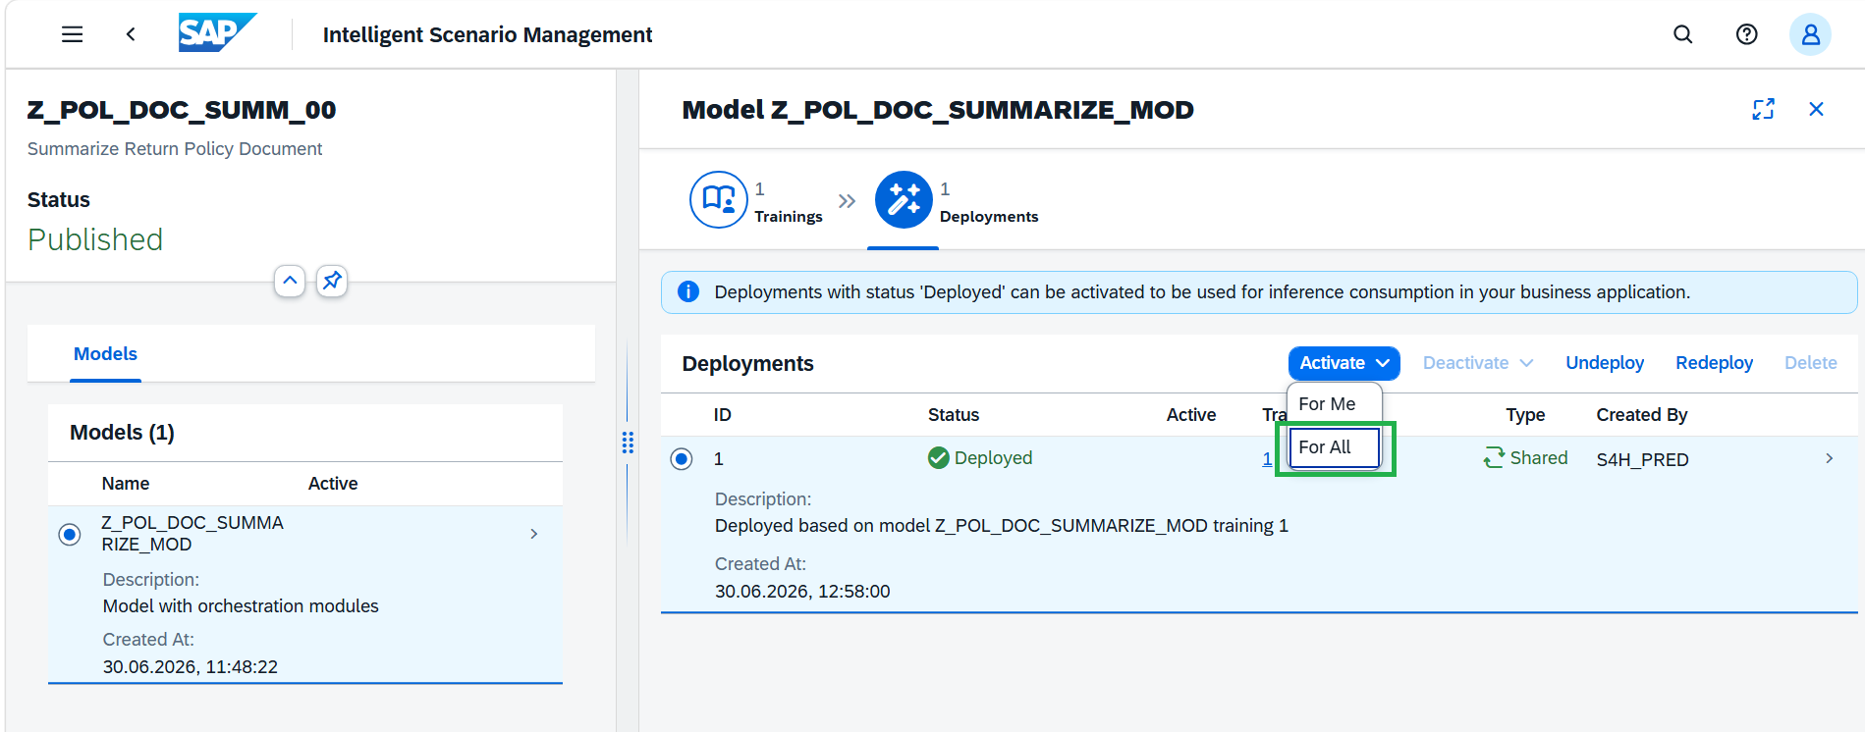Click the Undeploy button

(x=1605, y=363)
